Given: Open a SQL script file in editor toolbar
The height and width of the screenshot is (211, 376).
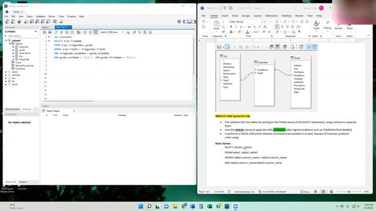Looking at the screenshot, I should point(45,32).
